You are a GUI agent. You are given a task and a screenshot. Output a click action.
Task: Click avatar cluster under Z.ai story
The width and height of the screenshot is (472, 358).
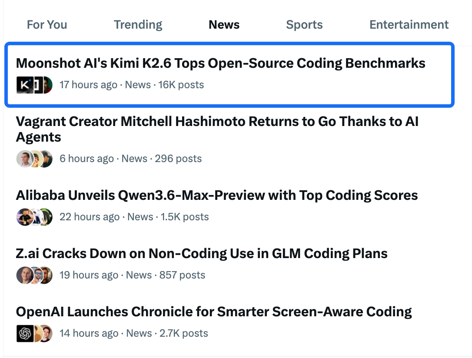34,275
